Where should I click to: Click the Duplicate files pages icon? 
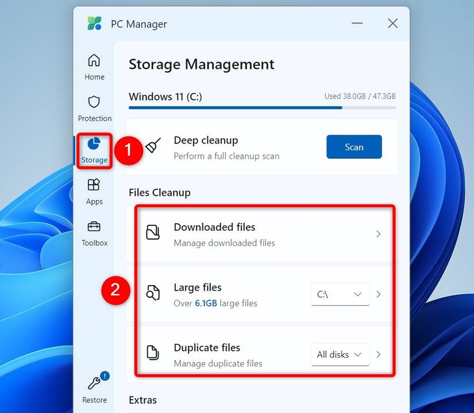(152, 353)
